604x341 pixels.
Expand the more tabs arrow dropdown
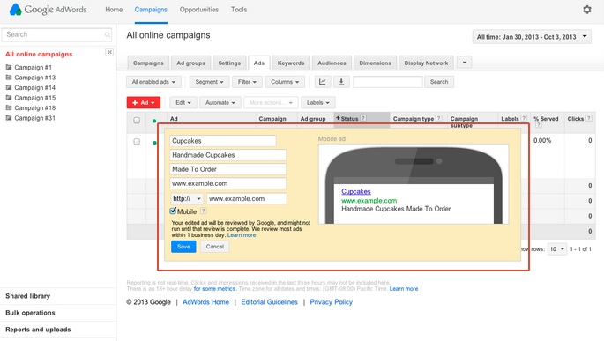tap(464, 63)
